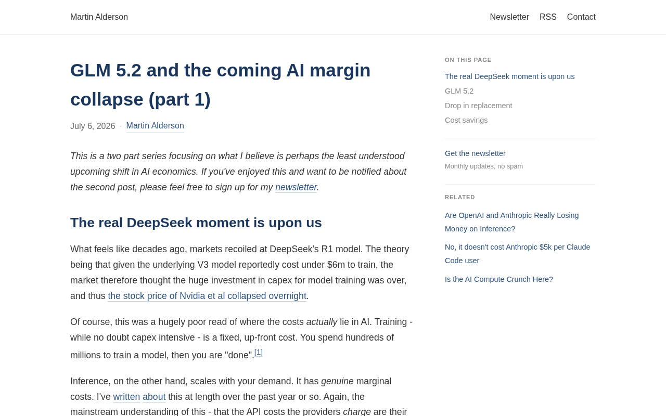Click the 'ON THIS PAGE' sidebar label
Screen dimensions: 666x416
468,60
